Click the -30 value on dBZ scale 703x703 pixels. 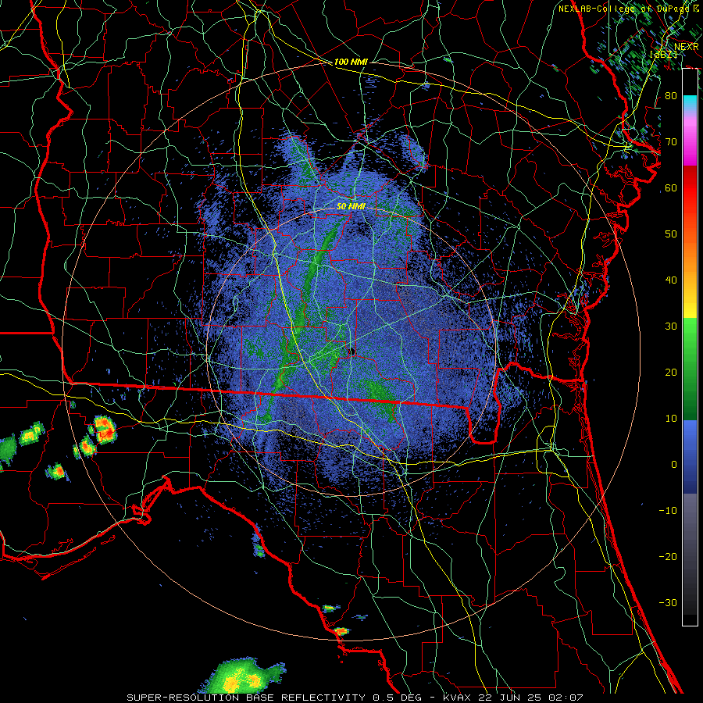[x=668, y=602]
